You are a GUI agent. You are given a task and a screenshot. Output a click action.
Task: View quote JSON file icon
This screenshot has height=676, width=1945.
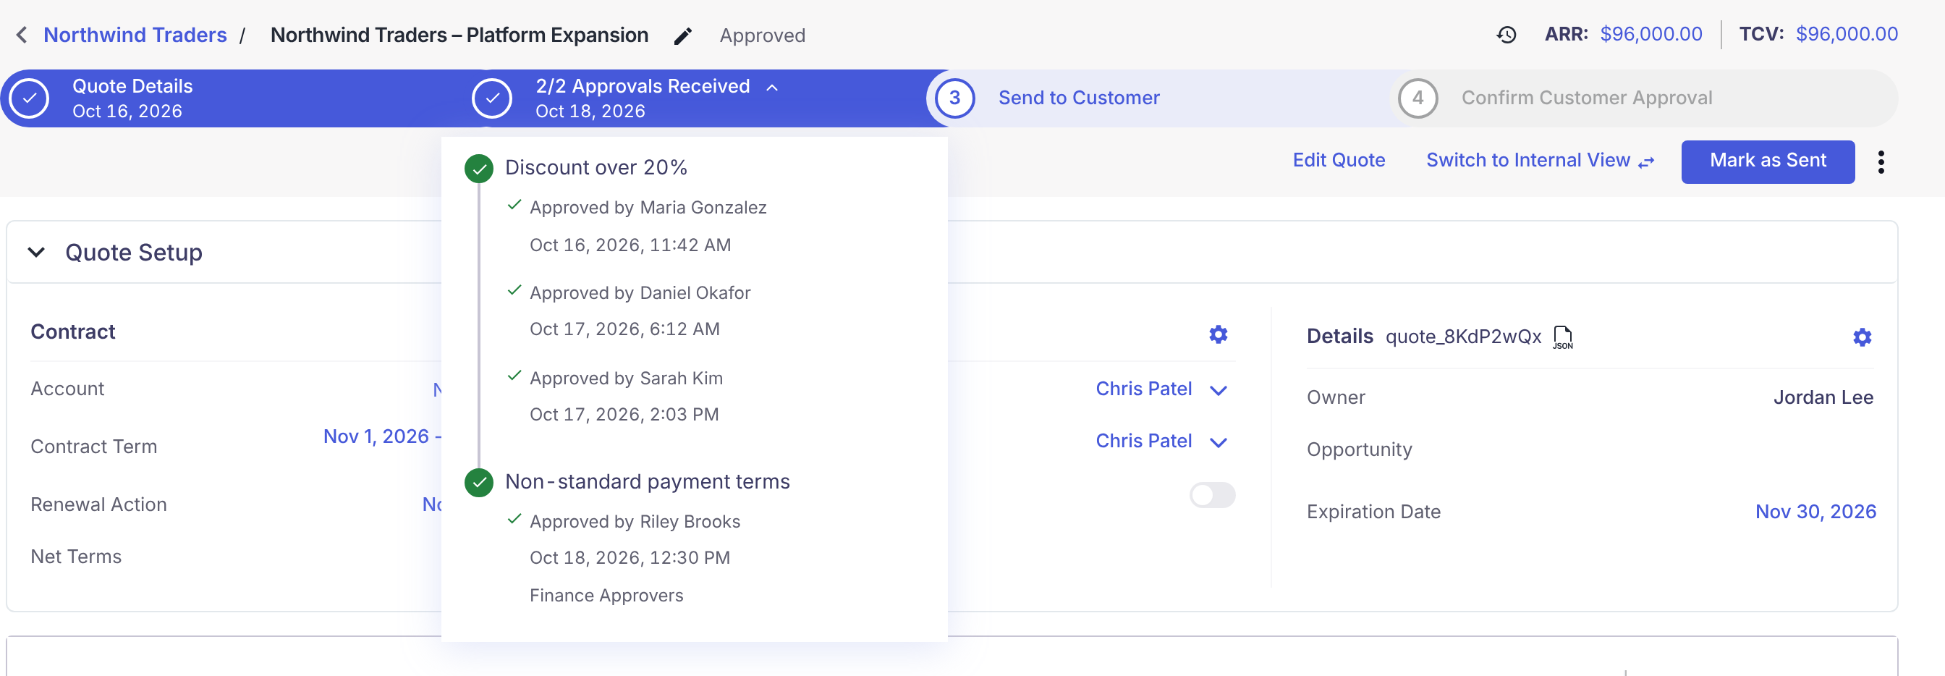pyautogui.click(x=1562, y=337)
